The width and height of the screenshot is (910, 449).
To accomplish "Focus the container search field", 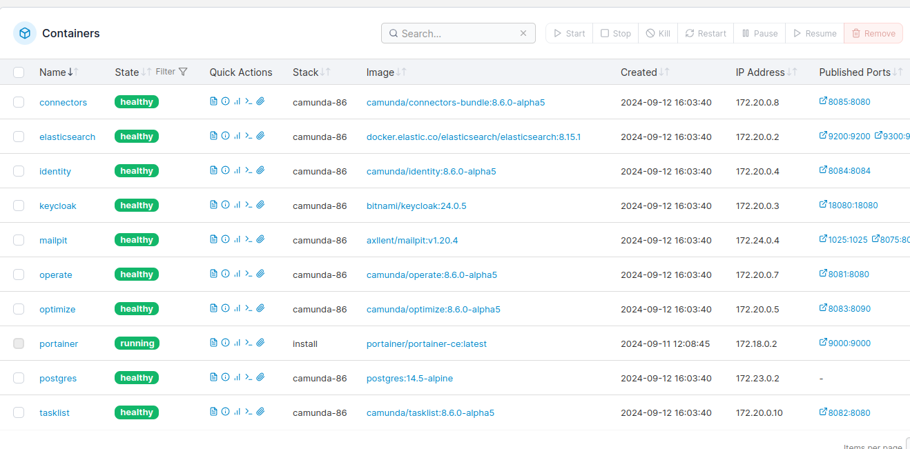I will coord(456,33).
